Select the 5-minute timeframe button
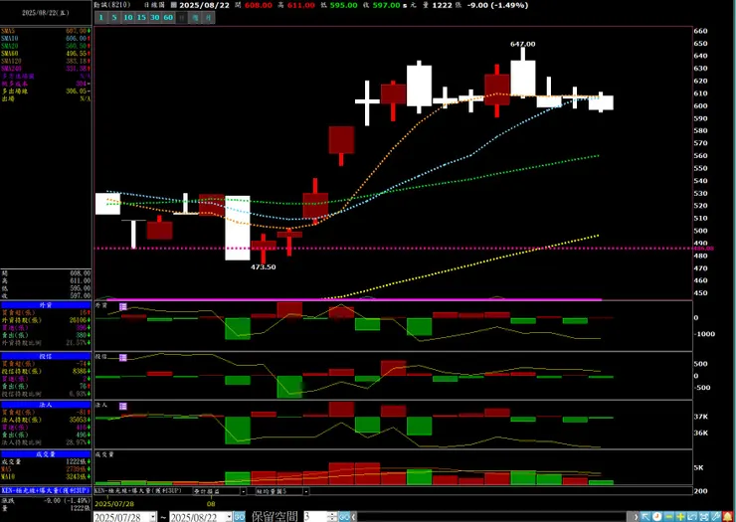The height and width of the screenshot is (522, 736). 114,17
